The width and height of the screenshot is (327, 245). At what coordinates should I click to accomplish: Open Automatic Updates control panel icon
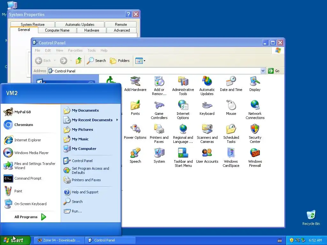pyautogui.click(x=207, y=86)
